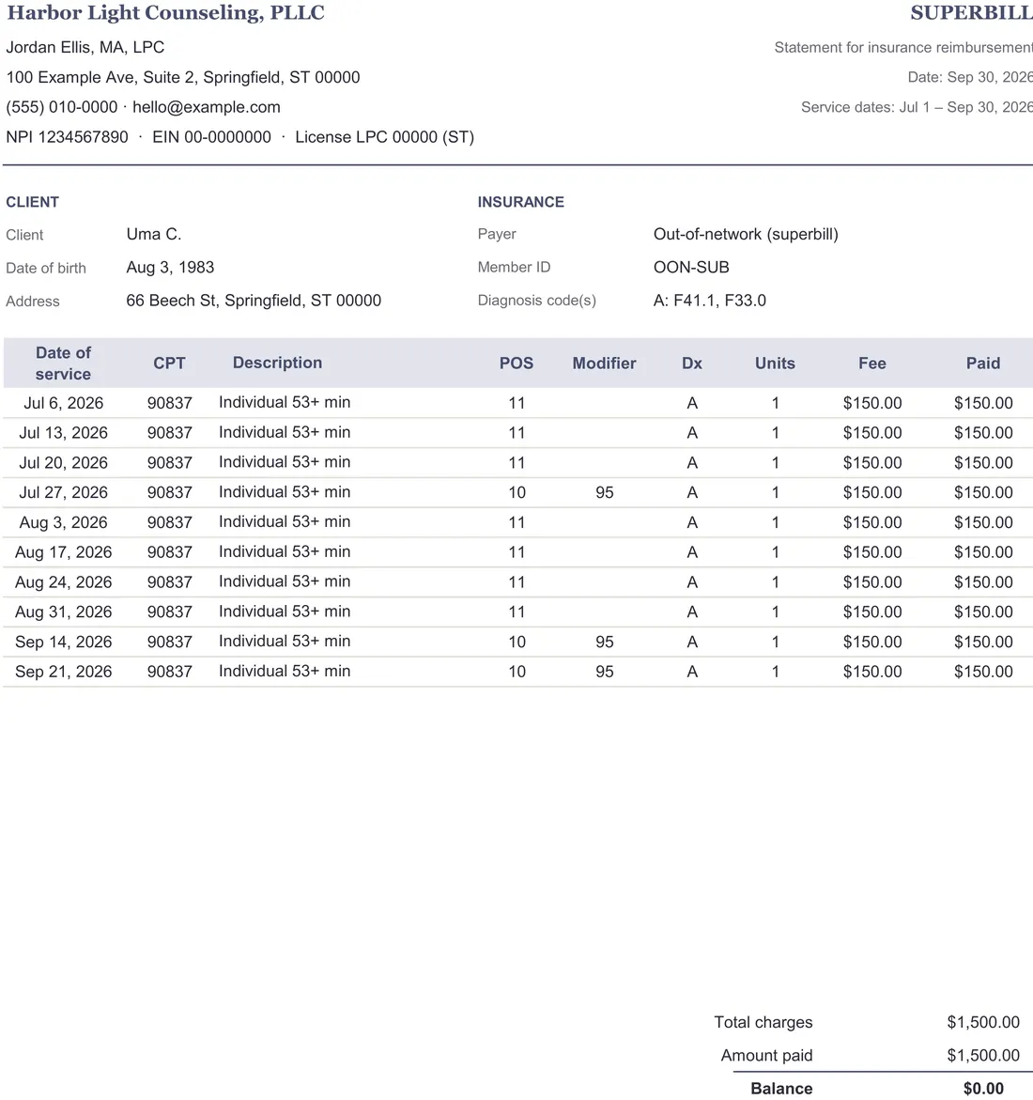Image resolution: width=1033 pixels, height=1100 pixels.
Task: Click modifier 95 in the Sep 21 row
Action: (x=605, y=672)
